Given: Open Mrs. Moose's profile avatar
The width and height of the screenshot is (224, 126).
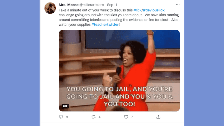Looking at the screenshot, I should coord(50,8).
